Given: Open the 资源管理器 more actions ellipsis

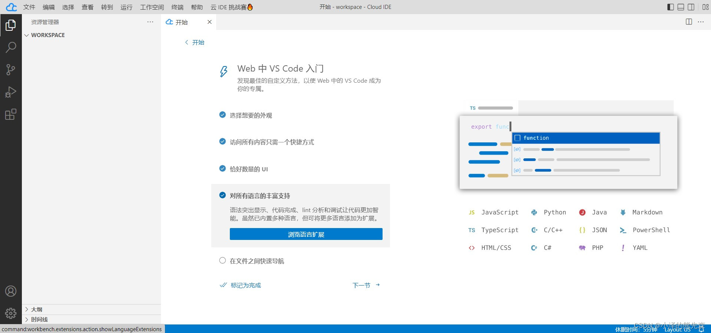Looking at the screenshot, I should click(150, 22).
